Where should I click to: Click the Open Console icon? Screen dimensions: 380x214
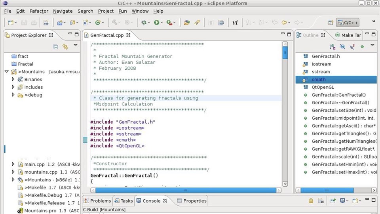click(355, 201)
